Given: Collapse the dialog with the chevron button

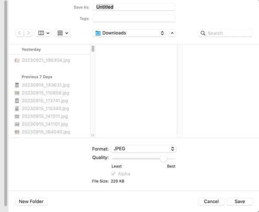Looking at the screenshot, I should [x=172, y=33].
